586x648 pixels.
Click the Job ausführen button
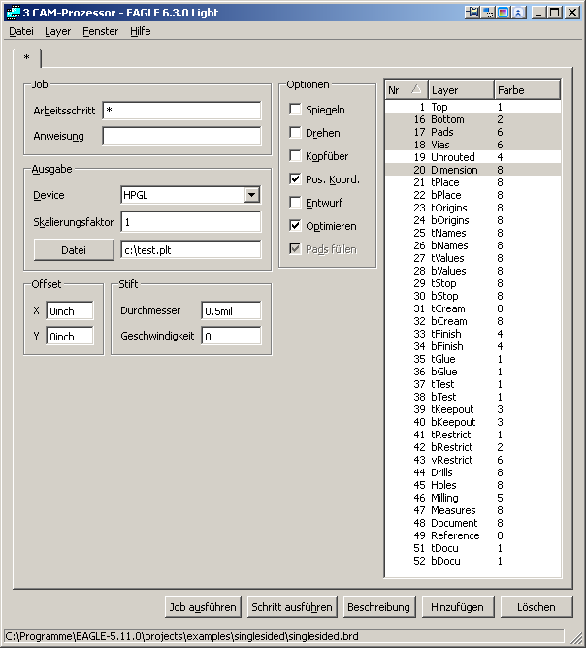[x=203, y=607]
